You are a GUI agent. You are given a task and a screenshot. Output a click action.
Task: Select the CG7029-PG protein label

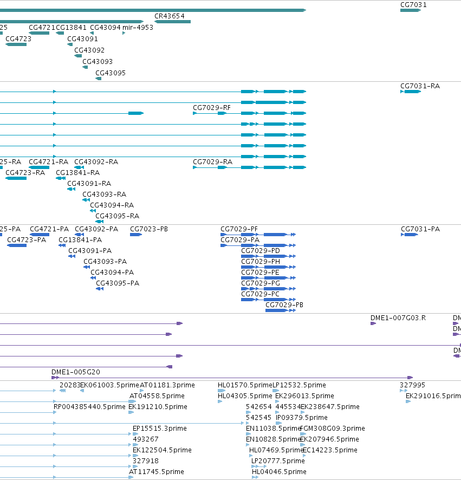(261, 283)
